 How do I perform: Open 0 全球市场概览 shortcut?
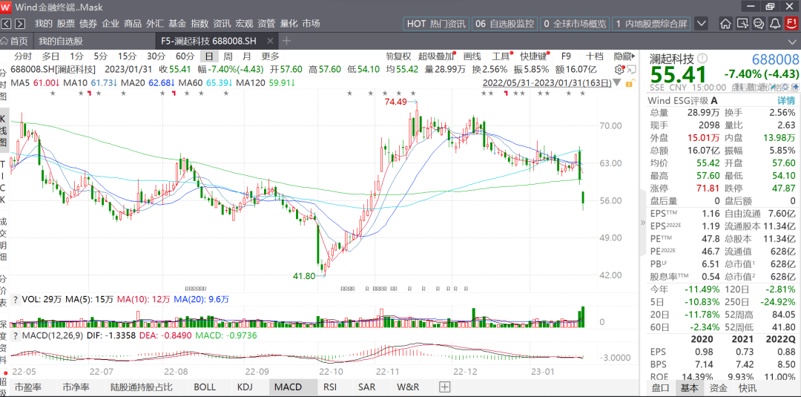(575, 24)
